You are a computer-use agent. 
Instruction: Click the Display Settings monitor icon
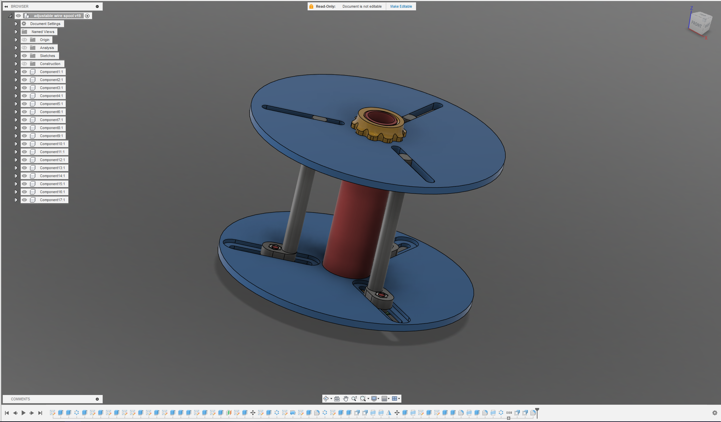374,399
